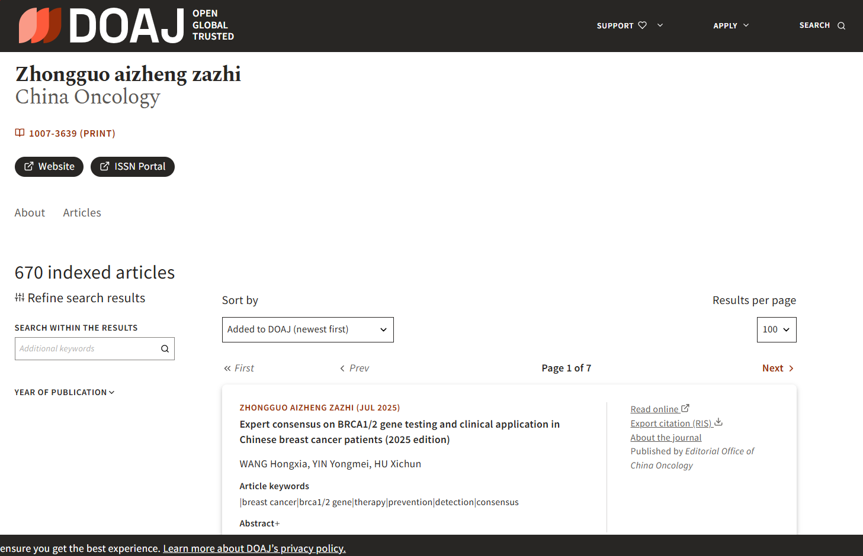Viewport: 863px width, 556px height.
Task: Click download icon beside Export citation
Action: [718, 422]
